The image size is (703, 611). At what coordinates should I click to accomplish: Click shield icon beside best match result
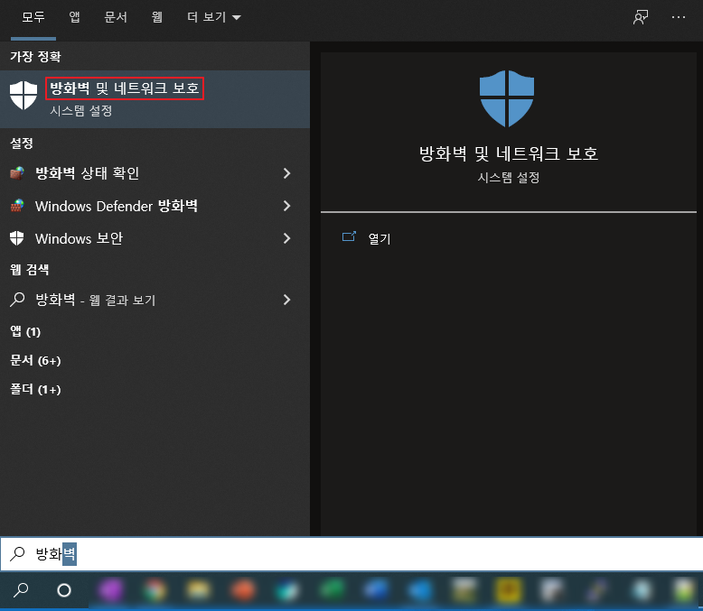tap(23, 95)
